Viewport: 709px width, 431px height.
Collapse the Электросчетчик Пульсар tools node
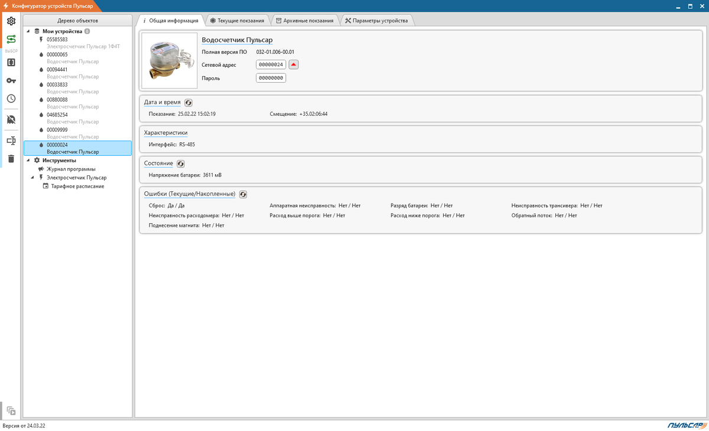coord(33,177)
